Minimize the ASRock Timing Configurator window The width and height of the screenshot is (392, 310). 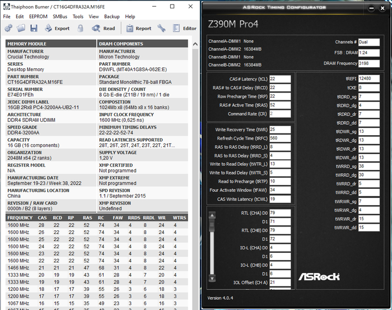[371, 8]
